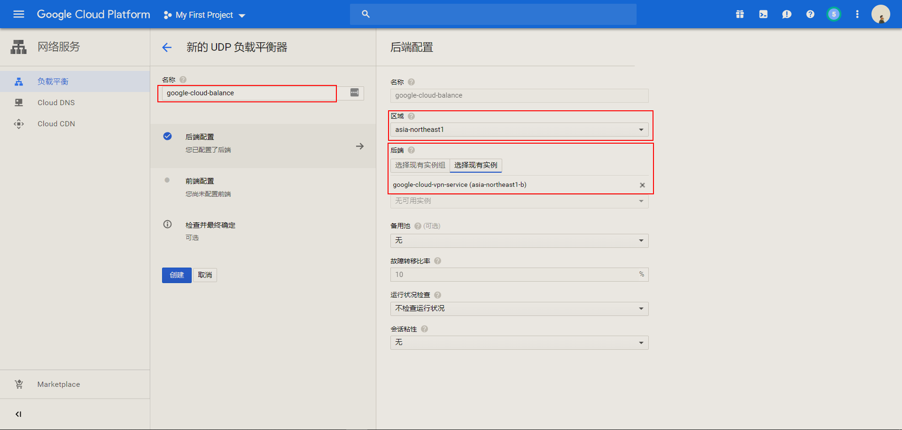Image resolution: width=902 pixels, height=430 pixels.
Task: Click the Cloud CDN sidebar icon
Action: tap(19, 124)
